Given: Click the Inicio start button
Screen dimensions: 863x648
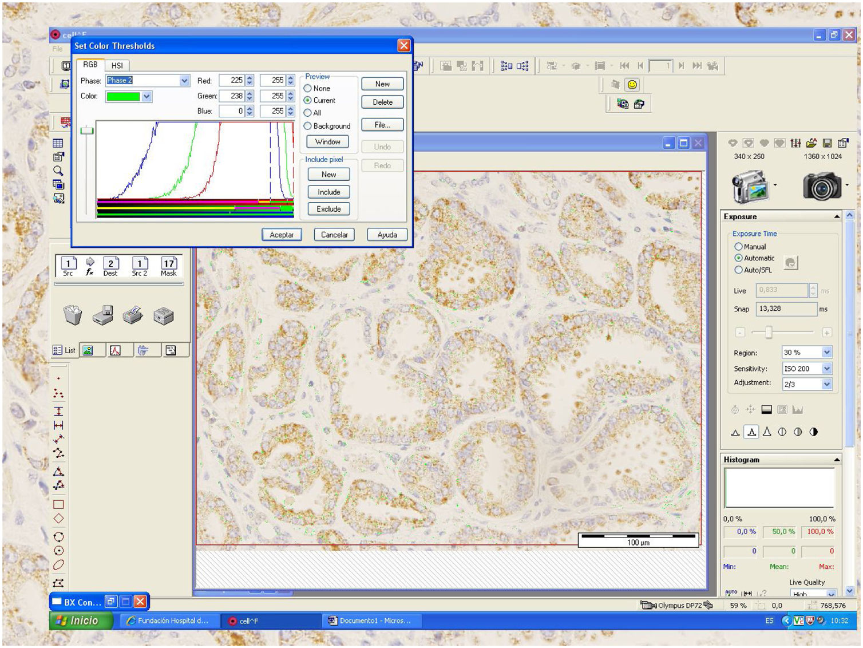Looking at the screenshot, I should pyautogui.click(x=80, y=621).
